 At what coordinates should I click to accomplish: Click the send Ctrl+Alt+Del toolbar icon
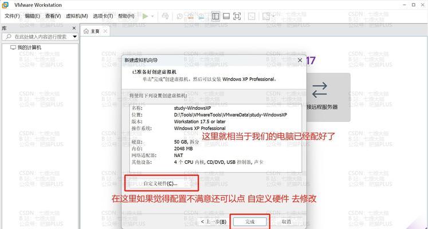pos(165,17)
